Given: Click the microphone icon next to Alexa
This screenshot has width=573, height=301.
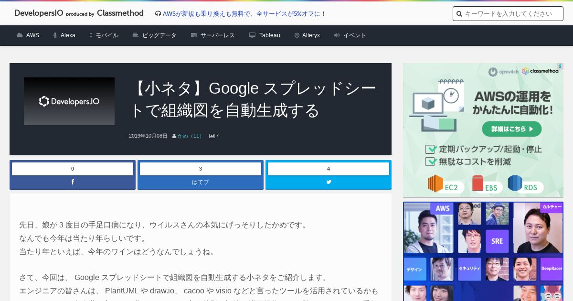Looking at the screenshot, I should [55, 35].
